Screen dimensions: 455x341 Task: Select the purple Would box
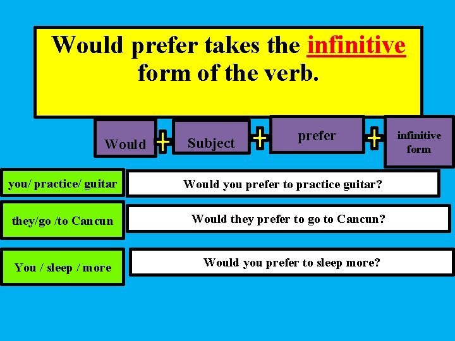click(x=124, y=141)
